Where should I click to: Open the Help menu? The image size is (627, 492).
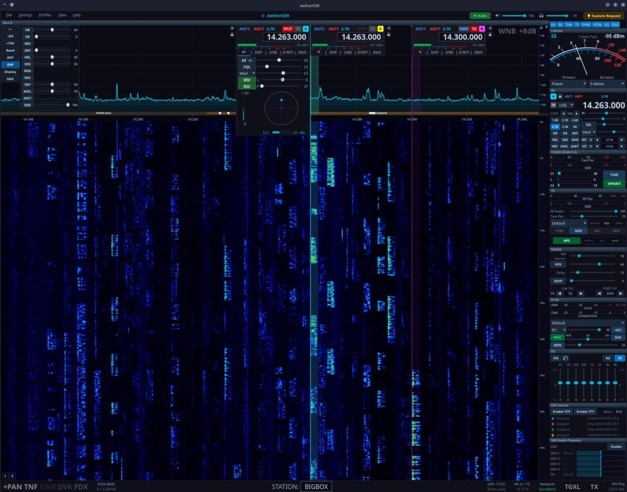(x=77, y=15)
